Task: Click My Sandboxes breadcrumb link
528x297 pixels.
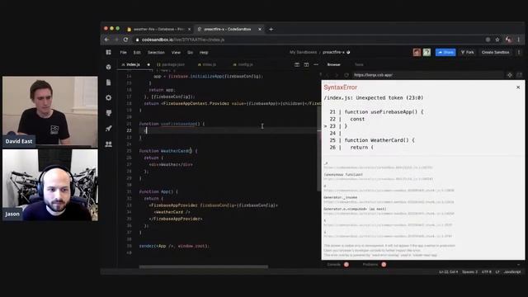Action: click(303, 52)
